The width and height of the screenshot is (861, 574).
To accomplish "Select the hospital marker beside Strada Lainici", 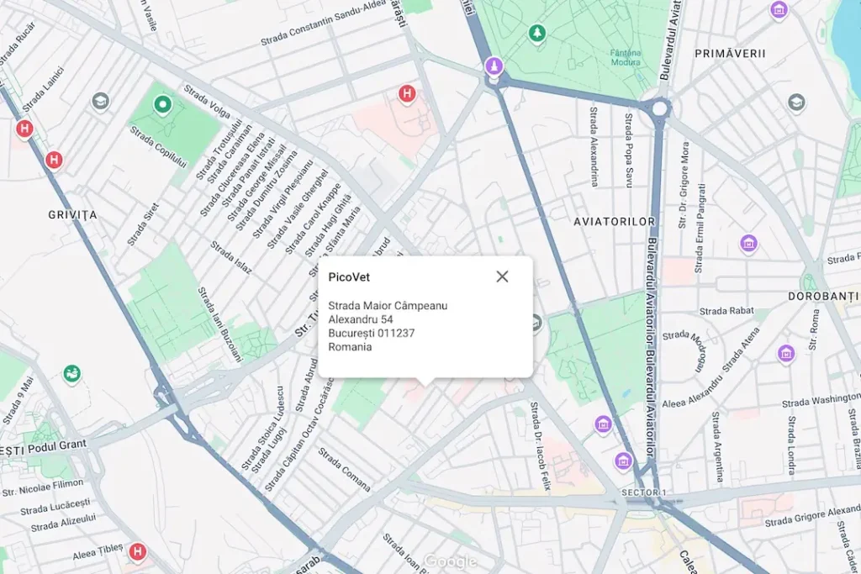I will (x=24, y=129).
